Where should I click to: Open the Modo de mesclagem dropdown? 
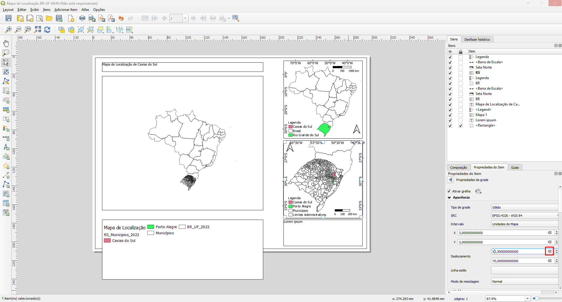[x=524, y=281]
